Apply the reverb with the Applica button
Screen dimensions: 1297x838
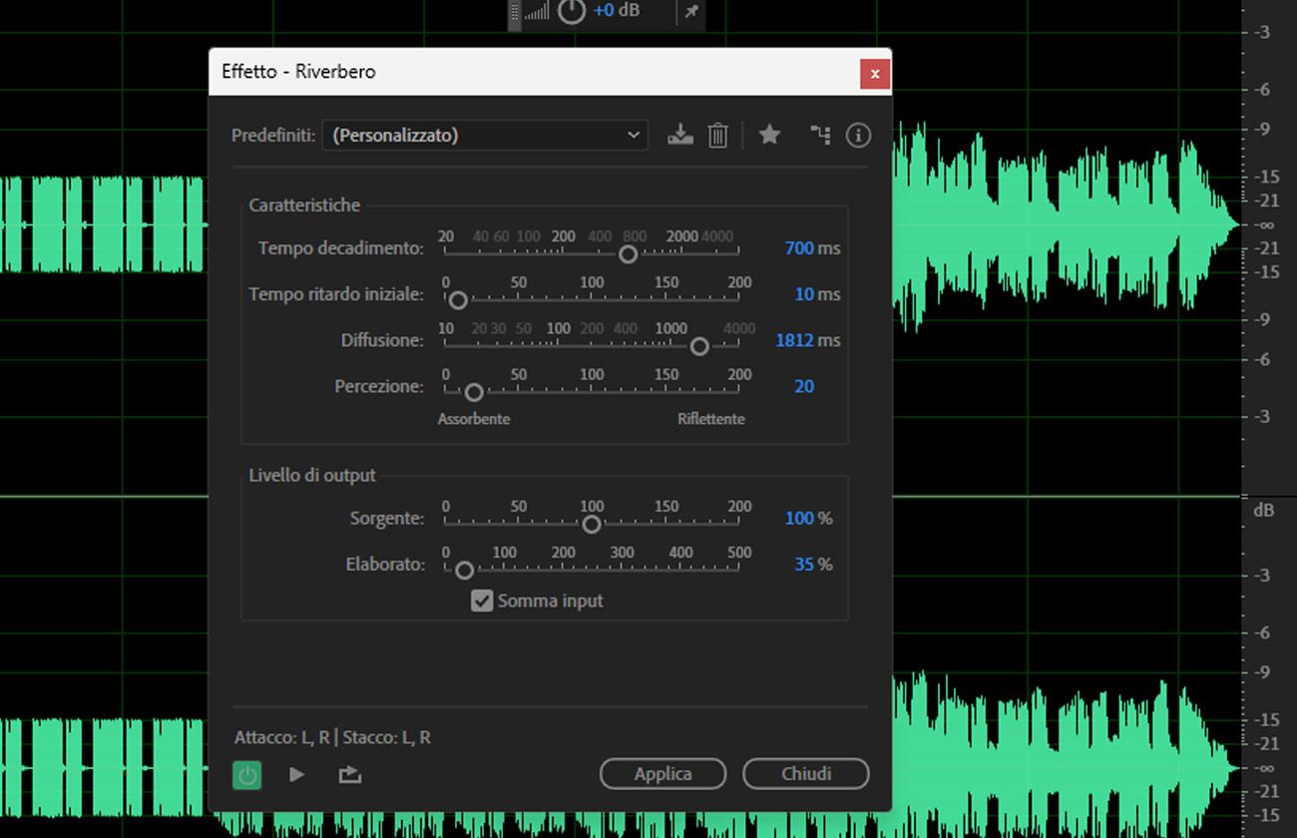coord(662,773)
